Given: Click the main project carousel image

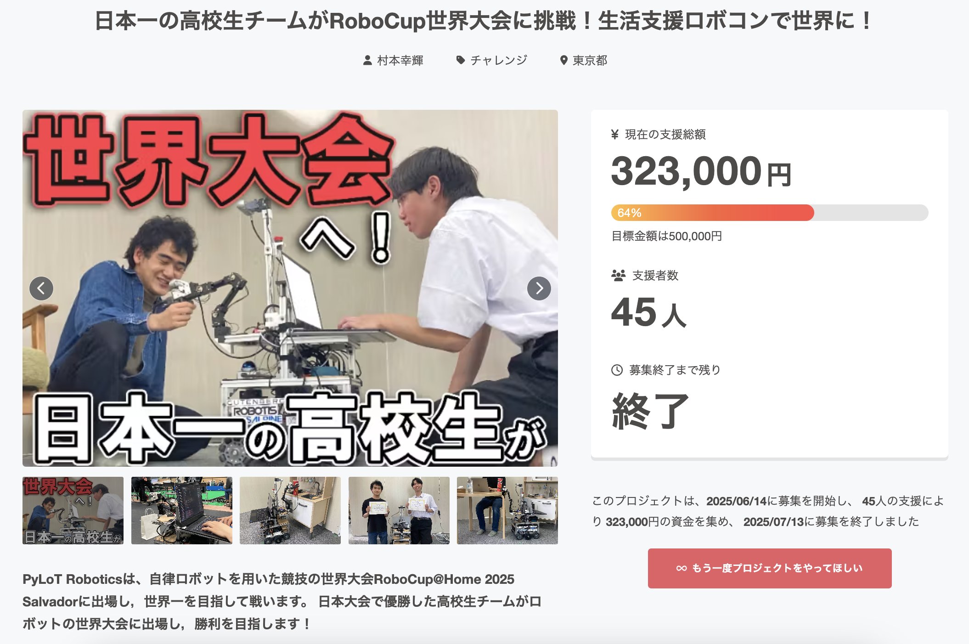Looking at the screenshot, I should 290,288.
